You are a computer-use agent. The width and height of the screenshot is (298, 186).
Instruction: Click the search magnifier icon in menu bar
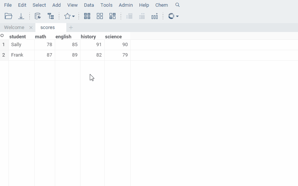[177, 5]
